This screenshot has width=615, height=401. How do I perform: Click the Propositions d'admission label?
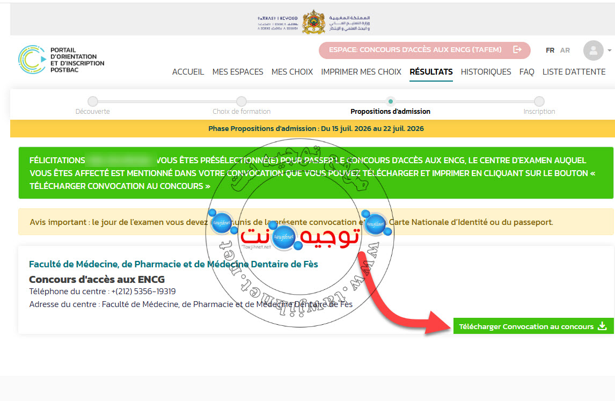point(390,112)
